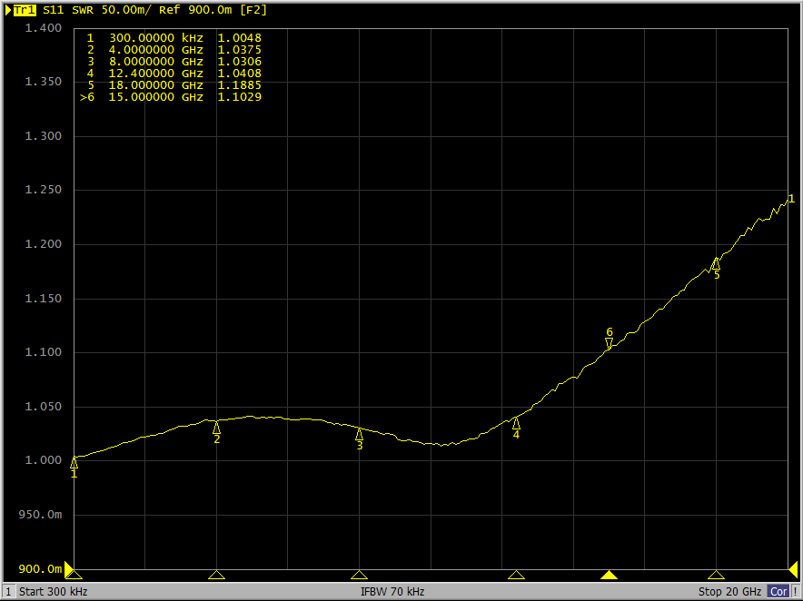The image size is (803, 601).
Task: Click the S11 measurement parameter label
Action: [x=54, y=10]
